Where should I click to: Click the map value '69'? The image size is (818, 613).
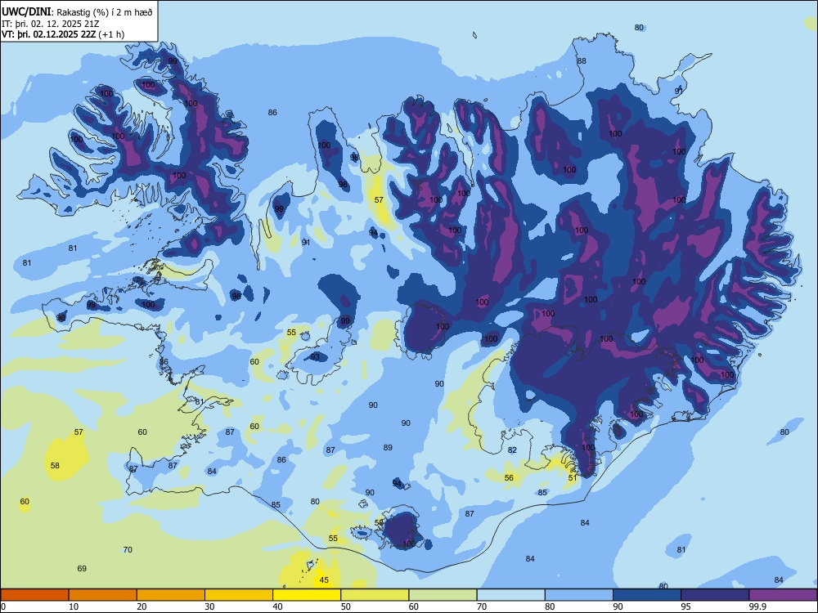click(x=82, y=568)
